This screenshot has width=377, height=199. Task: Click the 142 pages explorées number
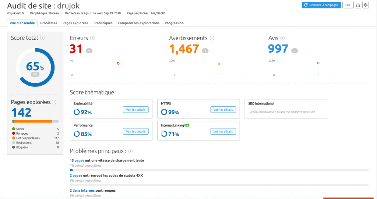21,113
